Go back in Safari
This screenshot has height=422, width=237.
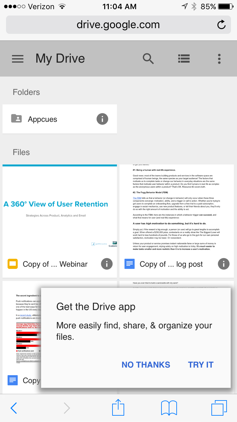[x=14, y=408]
